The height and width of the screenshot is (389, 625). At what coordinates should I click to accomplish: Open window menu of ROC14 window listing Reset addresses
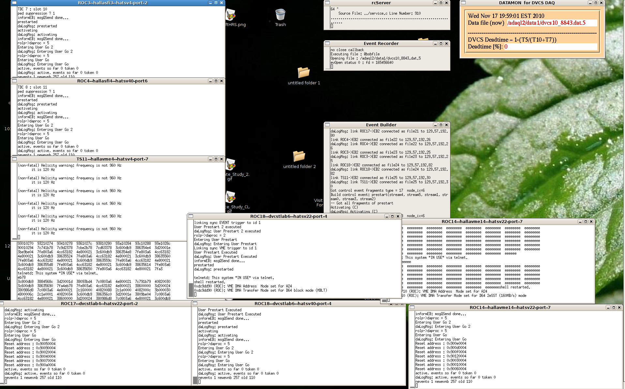pos(412,307)
